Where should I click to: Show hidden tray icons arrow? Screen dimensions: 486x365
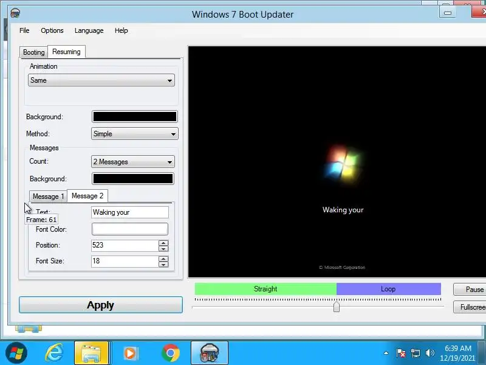(x=386, y=353)
